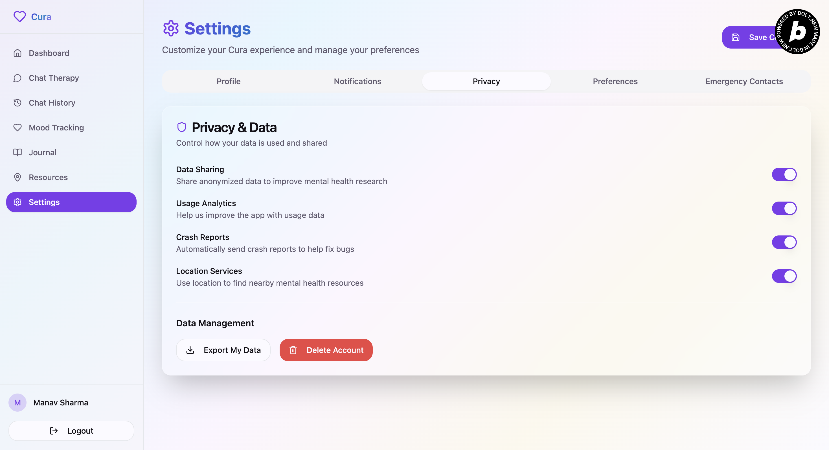Click the Mood Tracking heart icon
The image size is (829, 450).
(17, 128)
